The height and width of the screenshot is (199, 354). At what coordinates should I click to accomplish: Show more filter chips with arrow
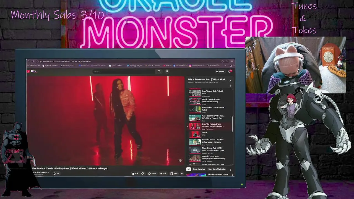(x=231, y=169)
